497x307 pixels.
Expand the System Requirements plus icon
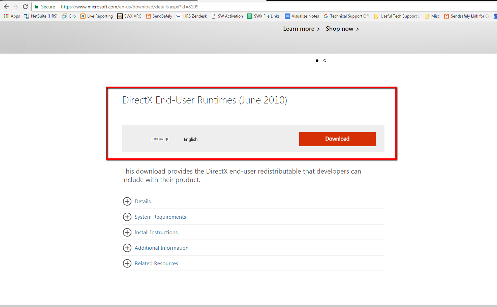127,217
